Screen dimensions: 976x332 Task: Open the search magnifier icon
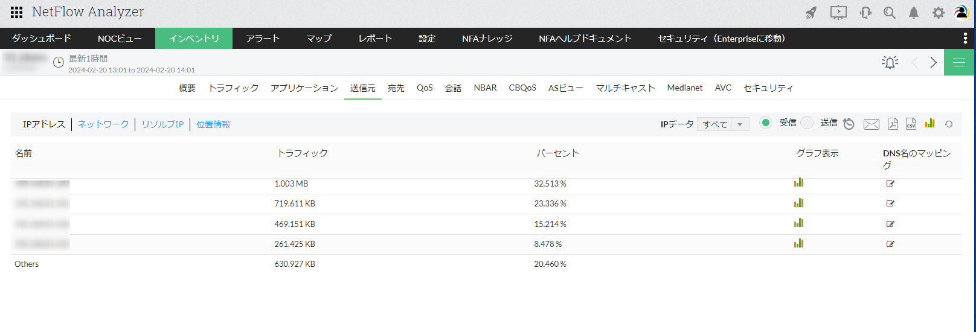[x=889, y=13]
